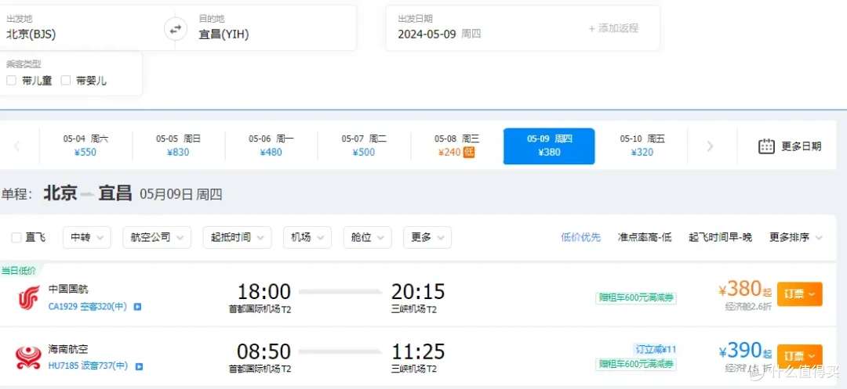Select the 05-04 周六 date tab
This screenshot has width=847, height=389.
[85, 146]
